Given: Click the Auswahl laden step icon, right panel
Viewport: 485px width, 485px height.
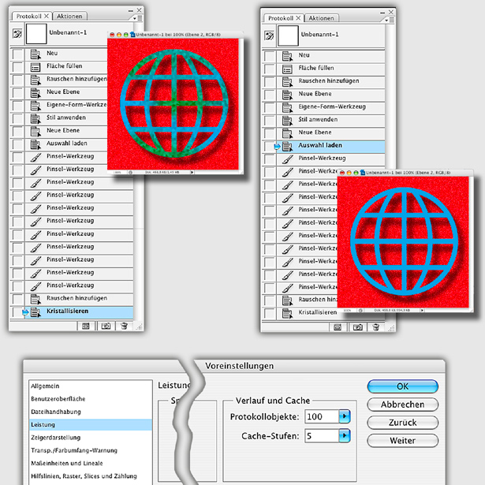Looking at the screenshot, I should point(287,146).
